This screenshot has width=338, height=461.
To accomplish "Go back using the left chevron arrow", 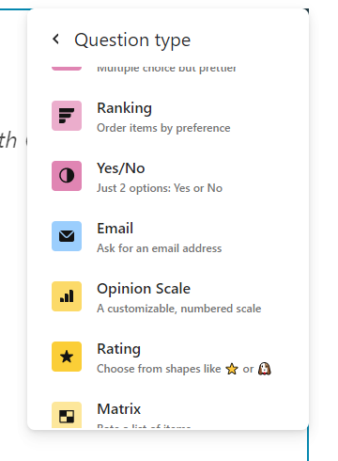I will point(56,40).
